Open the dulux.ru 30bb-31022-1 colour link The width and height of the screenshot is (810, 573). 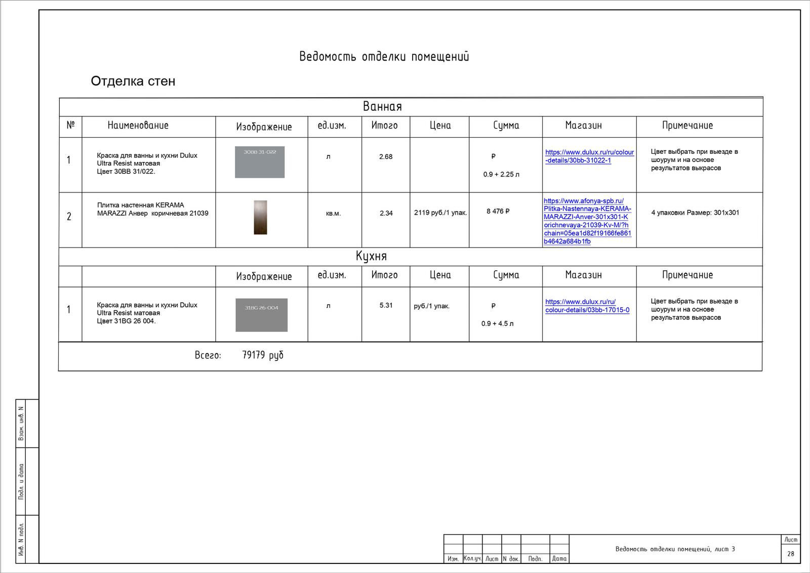[589, 156]
